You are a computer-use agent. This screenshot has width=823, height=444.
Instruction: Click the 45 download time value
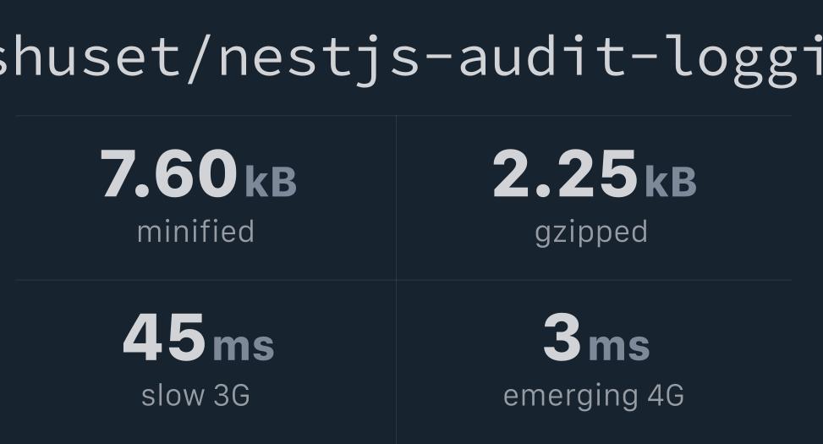pyautogui.click(x=164, y=338)
